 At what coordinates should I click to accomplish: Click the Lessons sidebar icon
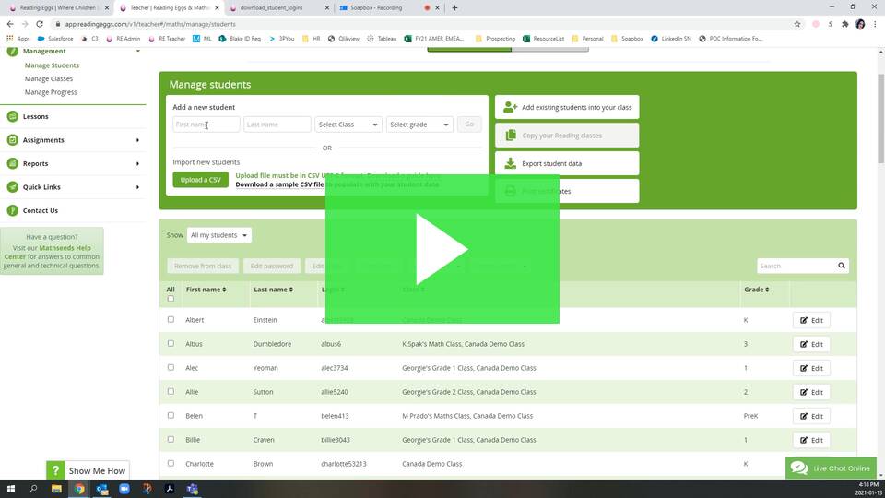pyautogui.click(x=12, y=116)
